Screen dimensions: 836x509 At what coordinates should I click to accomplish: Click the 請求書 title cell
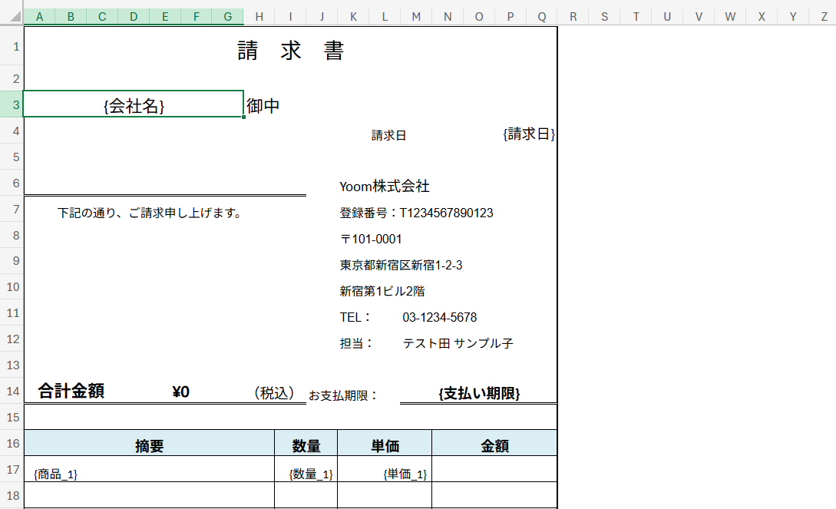coord(290,51)
